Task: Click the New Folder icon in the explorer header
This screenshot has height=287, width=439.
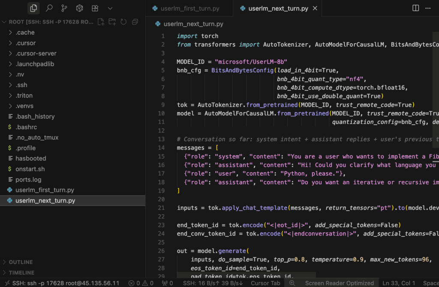Action: click(112, 22)
